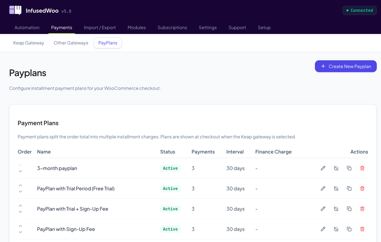Duplicate the 3-month payplan
The width and height of the screenshot is (381, 242).
pyautogui.click(x=349, y=168)
